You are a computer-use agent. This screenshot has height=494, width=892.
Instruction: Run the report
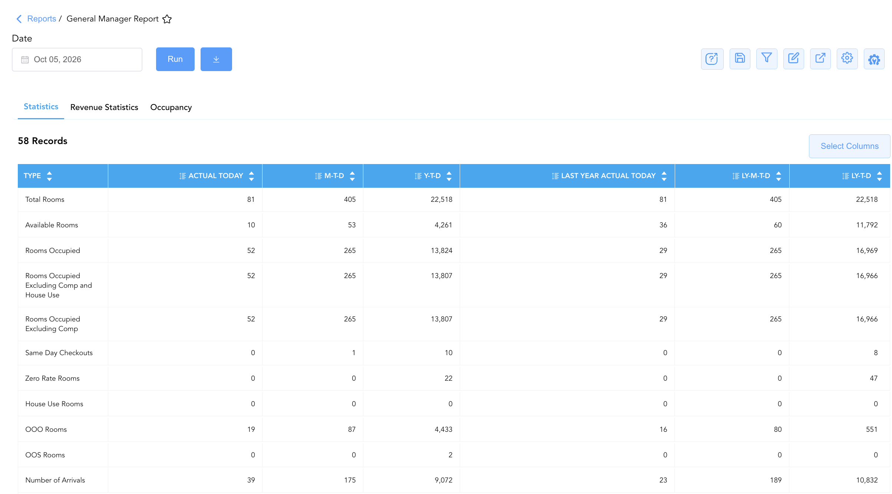tap(175, 59)
